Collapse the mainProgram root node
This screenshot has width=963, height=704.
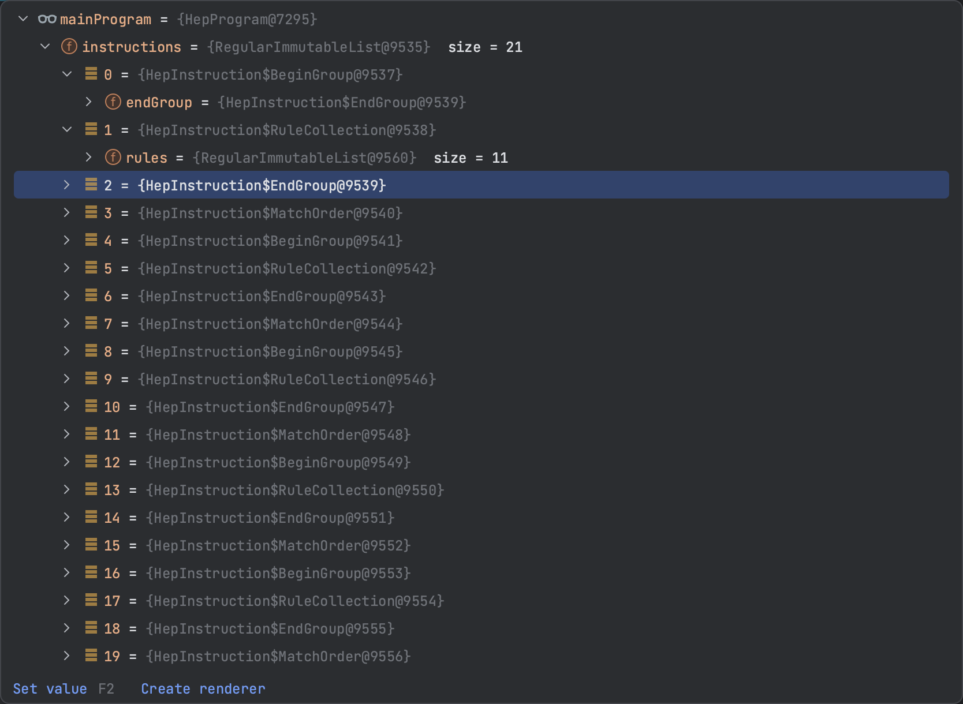click(x=23, y=18)
